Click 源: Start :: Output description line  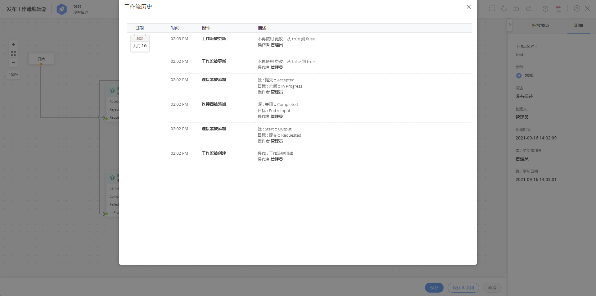pos(274,129)
